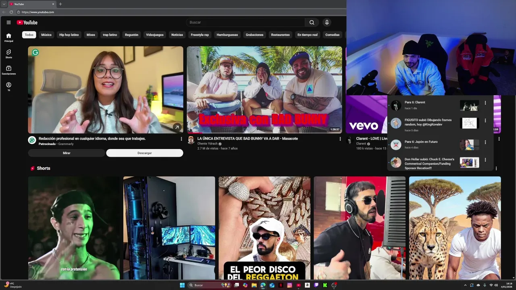
Task: Select the Grabaciones filter chip
Action: pyautogui.click(x=254, y=35)
